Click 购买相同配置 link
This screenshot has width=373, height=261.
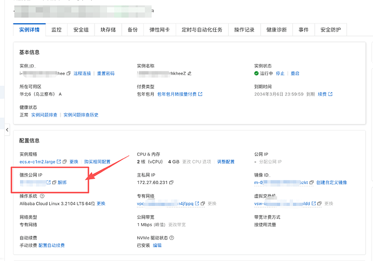pyautogui.click(x=97, y=161)
